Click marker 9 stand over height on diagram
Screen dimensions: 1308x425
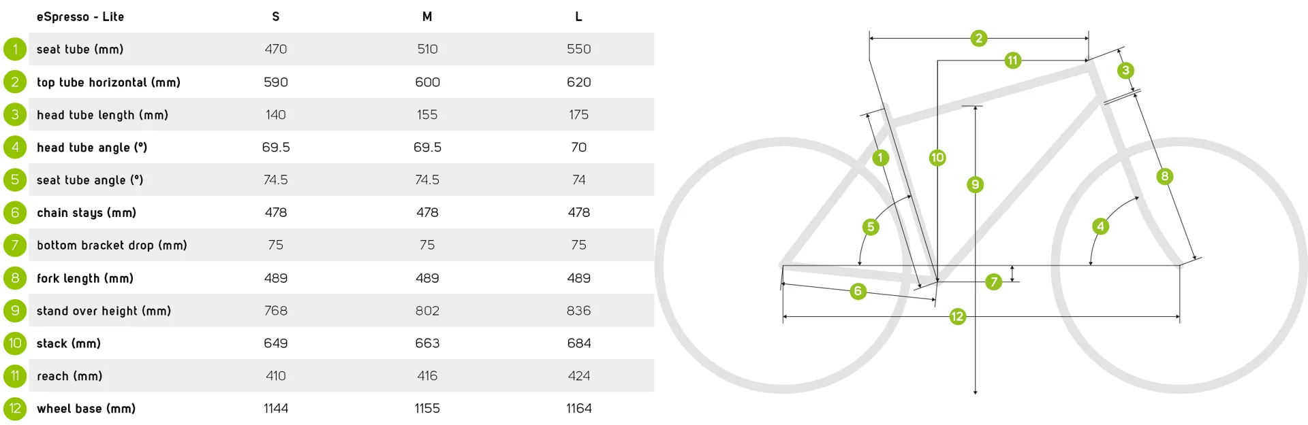[976, 184]
